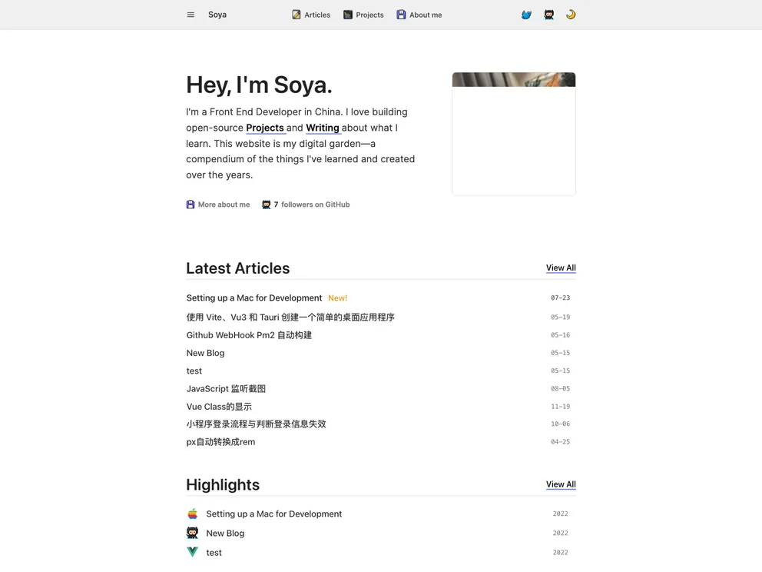This screenshot has height=572, width=762.
Task: Open the article Github WebHook Pm2 自动构建
Action: pyautogui.click(x=249, y=335)
